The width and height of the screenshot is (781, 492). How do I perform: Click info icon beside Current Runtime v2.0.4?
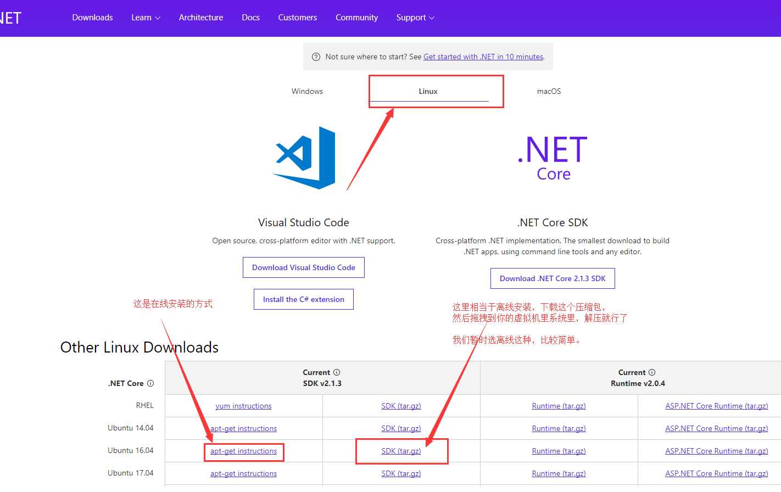tap(652, 372)
